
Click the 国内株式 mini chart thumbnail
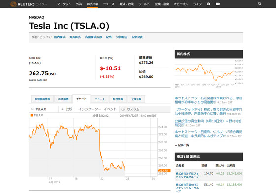coord(209,73)
